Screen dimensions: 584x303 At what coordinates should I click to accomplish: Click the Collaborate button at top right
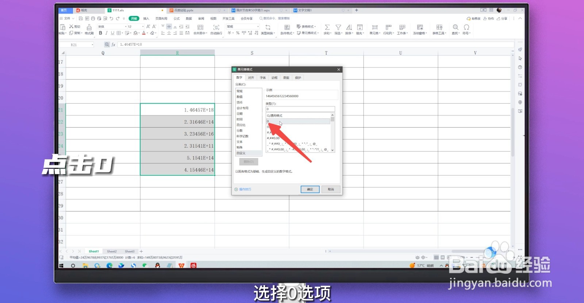[488, 18]
